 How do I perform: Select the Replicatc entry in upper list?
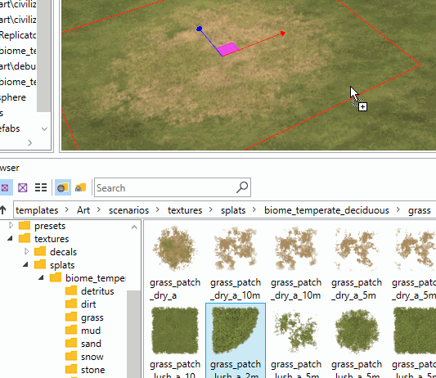[x=18, y=35]
